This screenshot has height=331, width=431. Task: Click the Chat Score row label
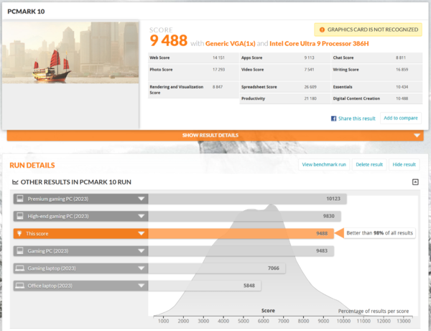[x=343, y=58]
